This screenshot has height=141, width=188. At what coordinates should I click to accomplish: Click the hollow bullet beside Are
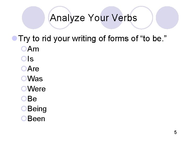24,69
